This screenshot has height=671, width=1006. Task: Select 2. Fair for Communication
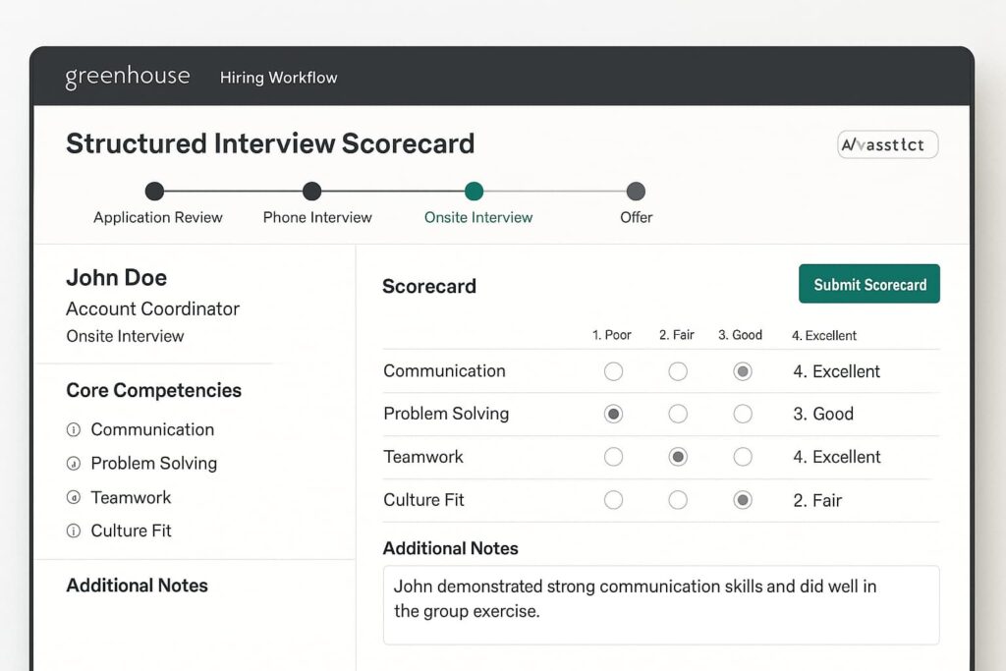[x=678, y=371]
